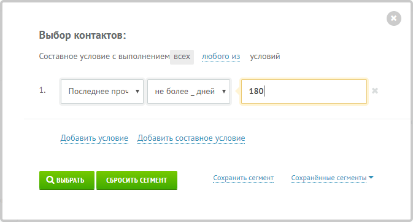Open the 'Последнее проч' field dropdown

tap(102, 92)
